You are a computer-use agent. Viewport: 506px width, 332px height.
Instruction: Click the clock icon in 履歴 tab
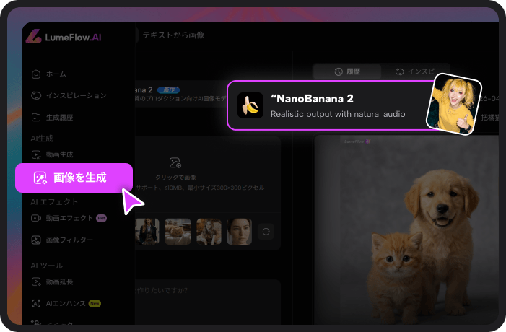click(339, 71)
